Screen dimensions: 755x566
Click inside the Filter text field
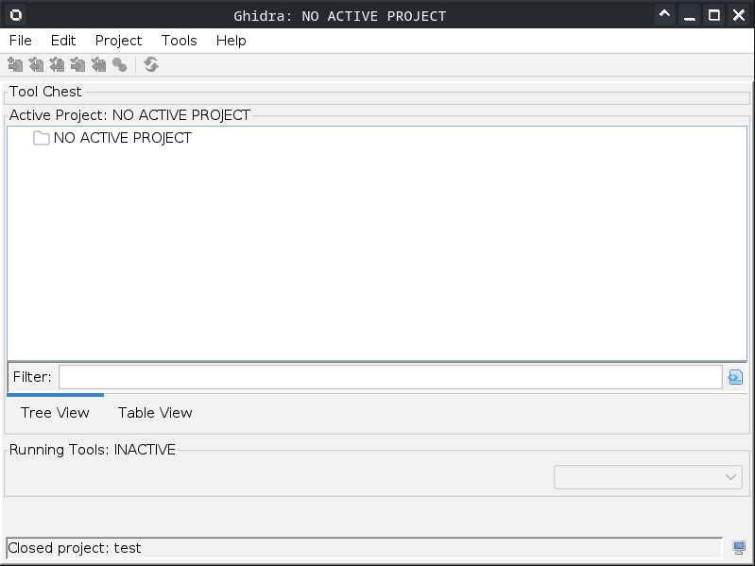(x=390, y=377)
